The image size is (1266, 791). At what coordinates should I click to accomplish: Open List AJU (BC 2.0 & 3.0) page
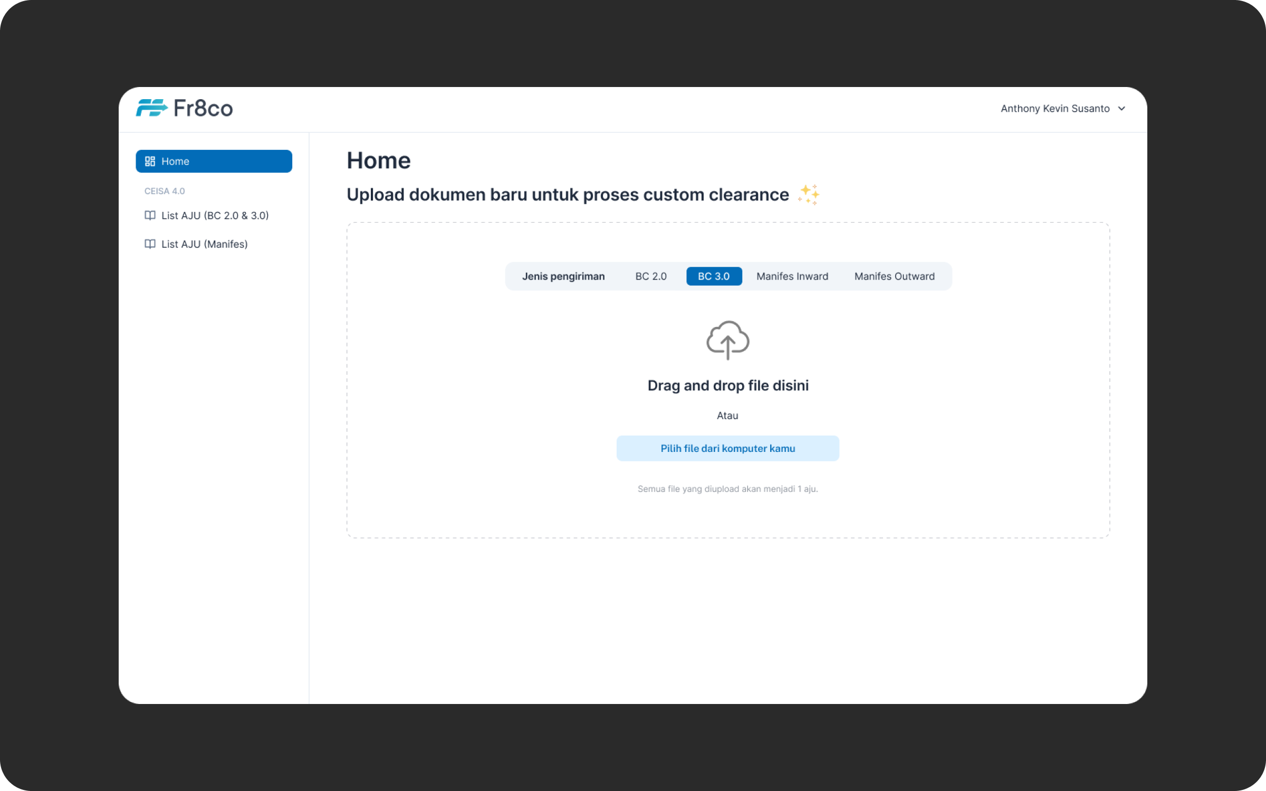(x=215, y=216)
